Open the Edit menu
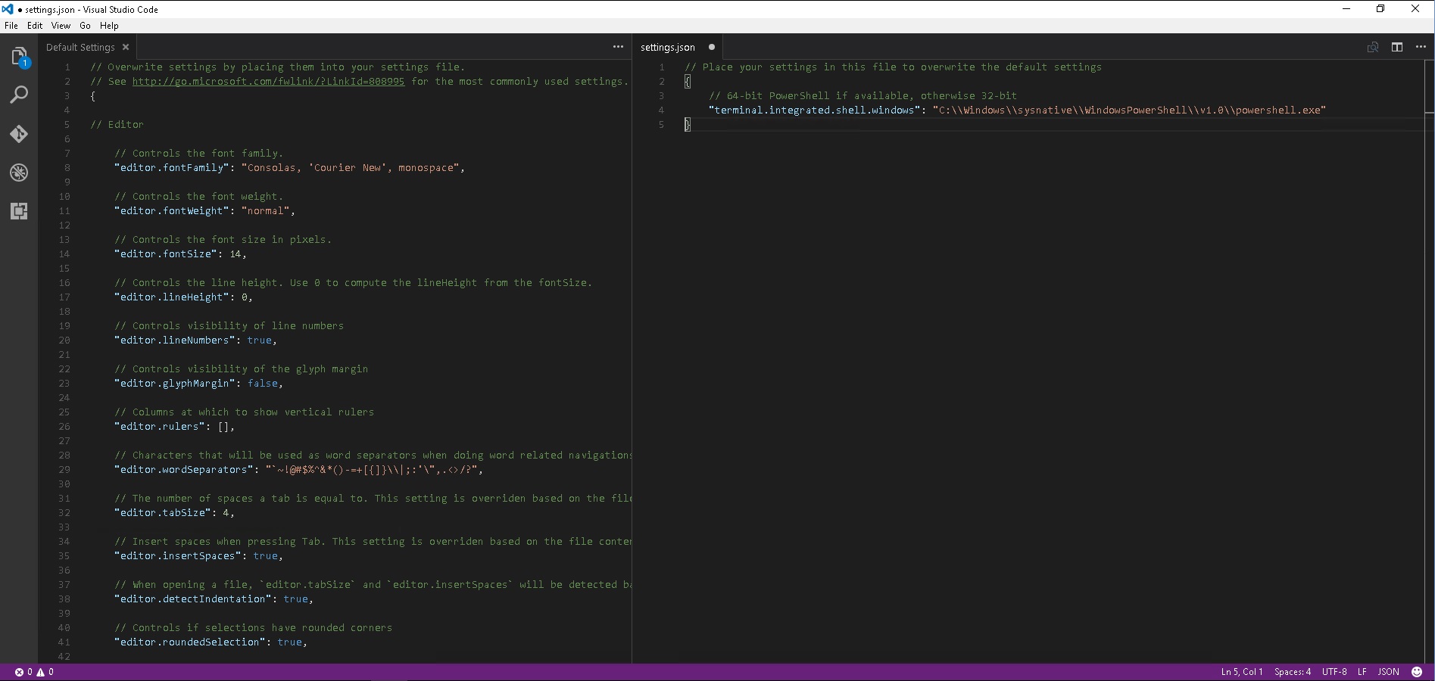The image size is (1435, 681). pos(35,25)
